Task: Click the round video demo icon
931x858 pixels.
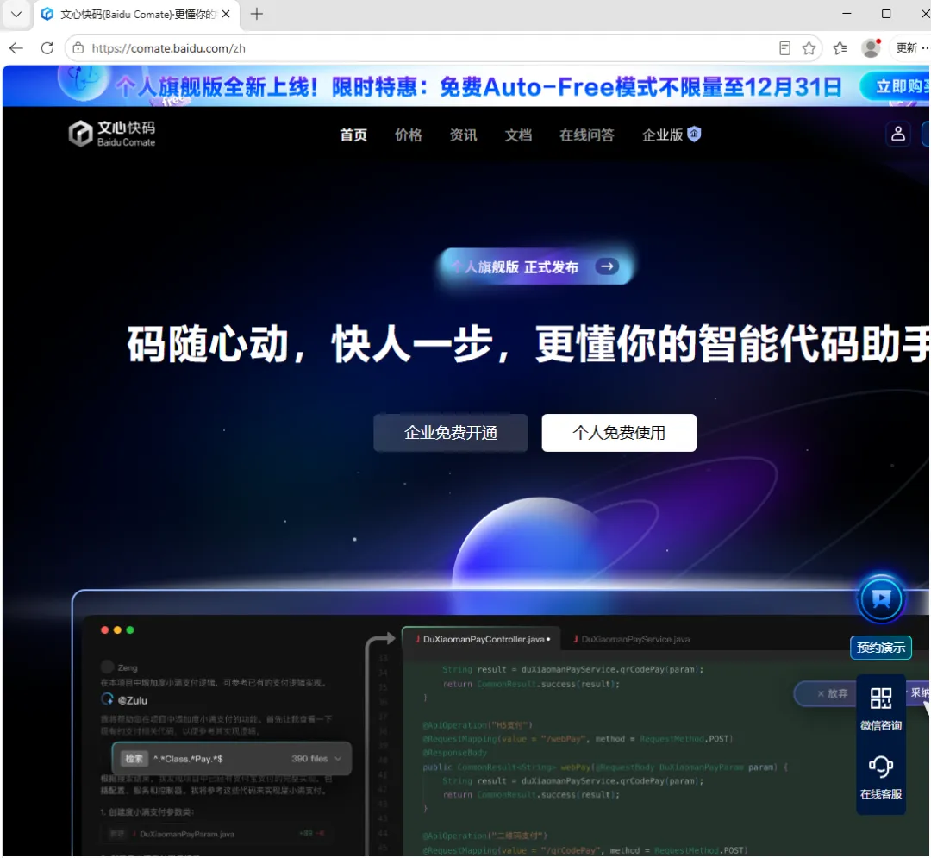Action: [881, 598]
